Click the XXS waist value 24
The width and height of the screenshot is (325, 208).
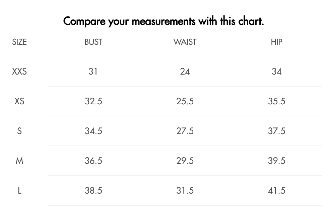point(185,72)
